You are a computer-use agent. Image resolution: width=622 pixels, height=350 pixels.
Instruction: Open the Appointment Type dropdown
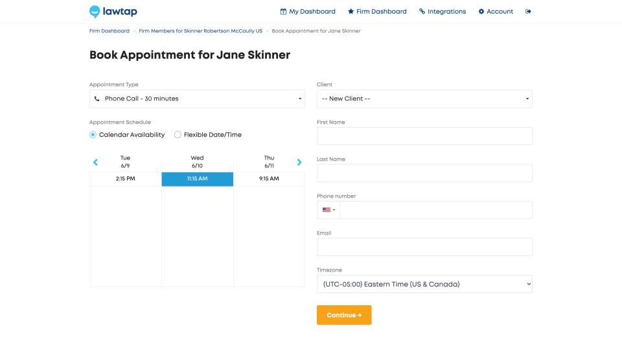tap(197, 99)
